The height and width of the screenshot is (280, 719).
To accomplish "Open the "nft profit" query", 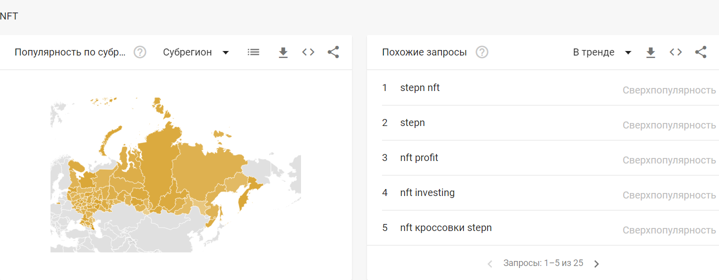I will coord(419,158).
